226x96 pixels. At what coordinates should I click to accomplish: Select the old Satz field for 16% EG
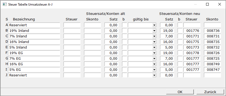click(x=112, y=64)
